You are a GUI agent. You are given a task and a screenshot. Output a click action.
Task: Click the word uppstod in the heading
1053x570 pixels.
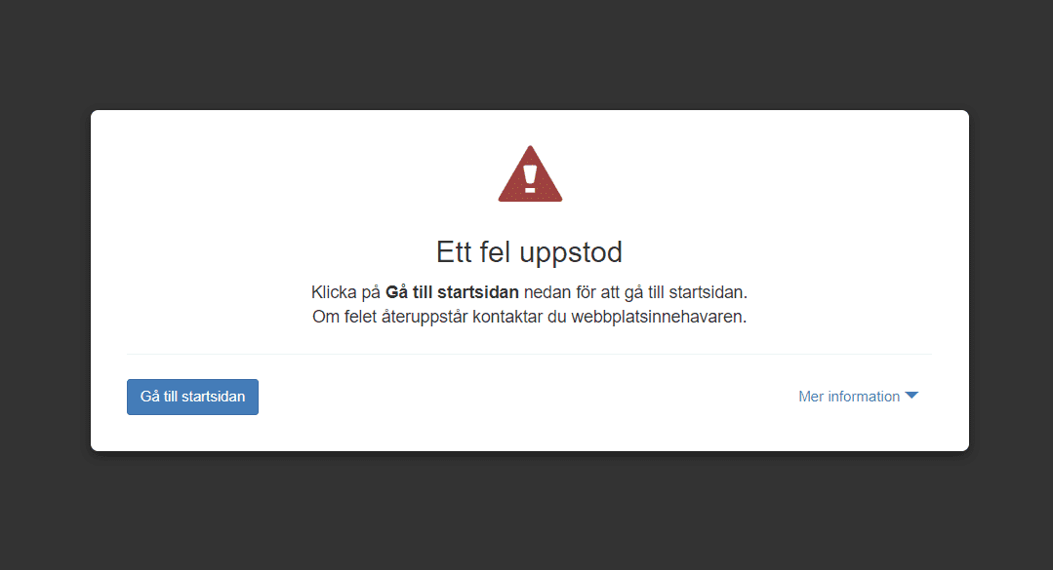point(571,254)
